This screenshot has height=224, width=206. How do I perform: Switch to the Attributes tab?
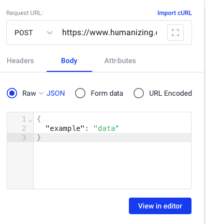tap(120, 61)
